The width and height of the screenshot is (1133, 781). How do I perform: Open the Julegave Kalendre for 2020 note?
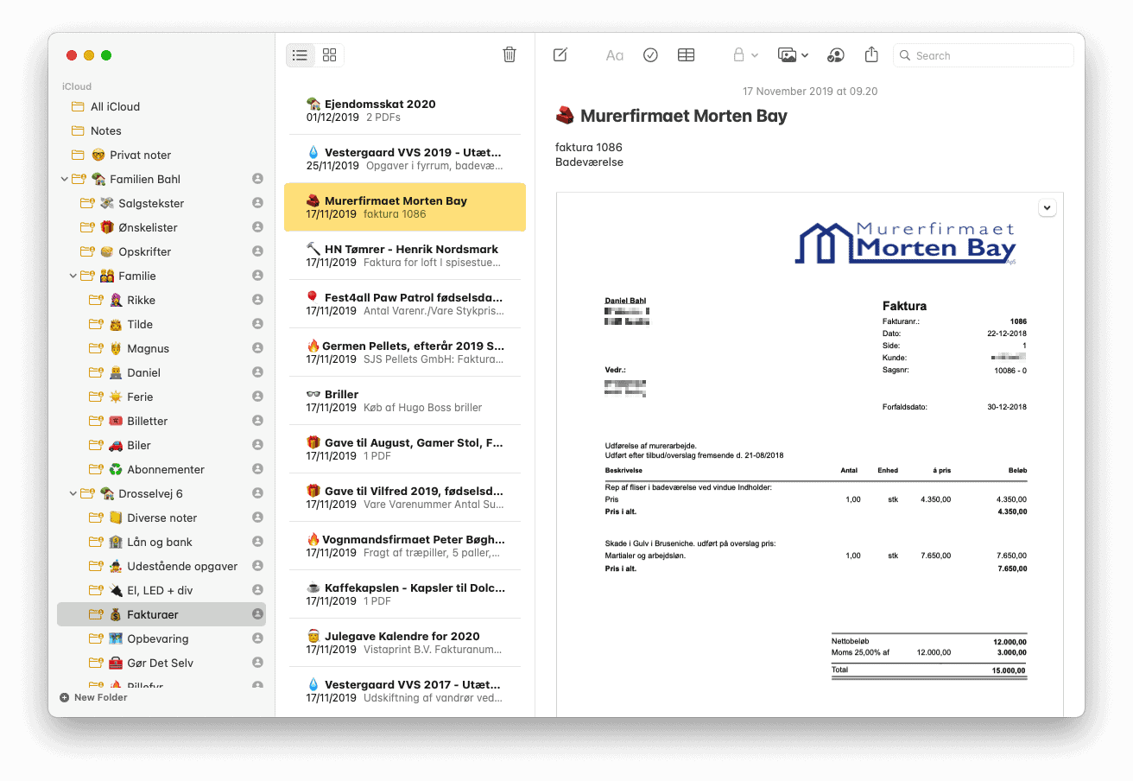(x=405, y=642)
